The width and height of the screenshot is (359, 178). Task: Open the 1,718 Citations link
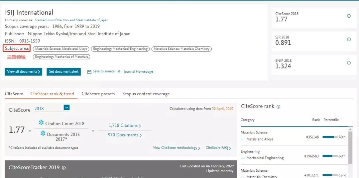[x=125, y=126]
